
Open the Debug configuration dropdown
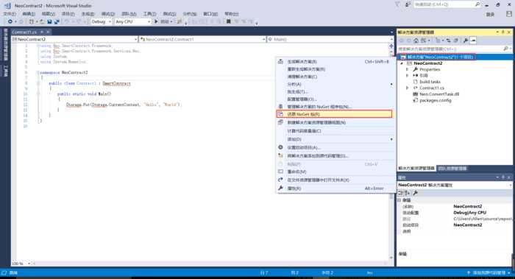[x=102, y=21]
